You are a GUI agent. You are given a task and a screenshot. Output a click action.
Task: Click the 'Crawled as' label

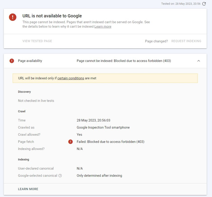point(26,127)
